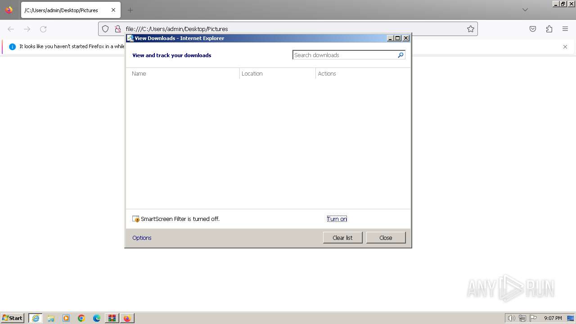Go forward with the forward arrow
This screenshot has height=324, width=576.
[27, 29]
